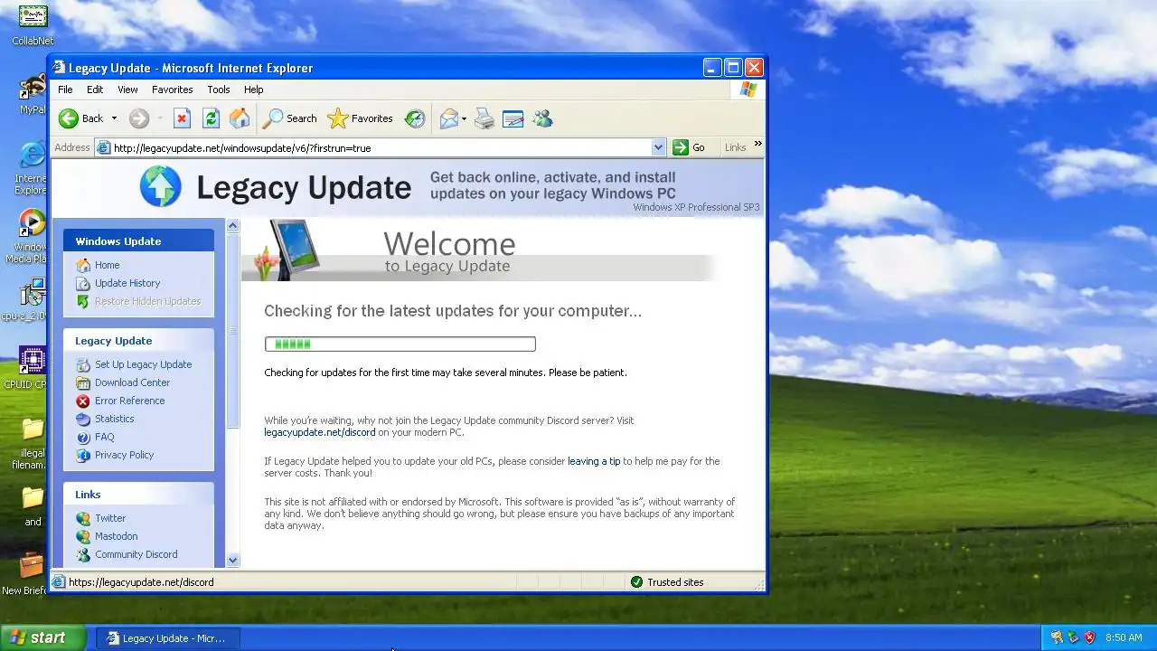Click the Privacy Policy sidebar icon
The height and width of the screenshot is (651, 1157).
(83, 455)
